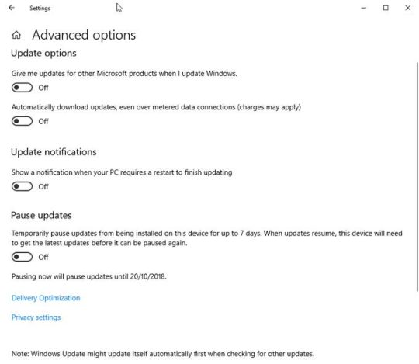Viewport: 419px width, 364px height.
Task: Click the Off label beside Pause updates switch
Action: pos(43,257)
